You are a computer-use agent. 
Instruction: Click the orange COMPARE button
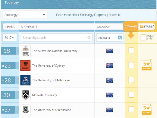coord(131,26)
